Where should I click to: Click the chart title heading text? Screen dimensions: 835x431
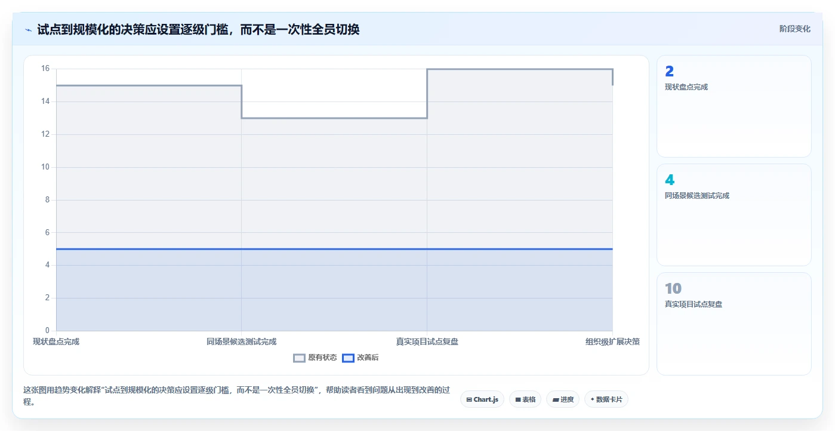[199, 29]
